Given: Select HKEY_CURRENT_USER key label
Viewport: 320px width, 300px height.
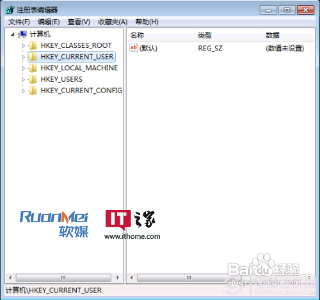Looking at the screenshot, I should click(x=77, y=57).
